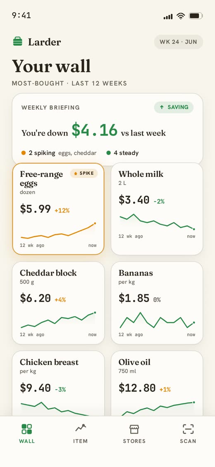
Task: Open the WK 24 · JUN week selector
Action: click(178, 42)
